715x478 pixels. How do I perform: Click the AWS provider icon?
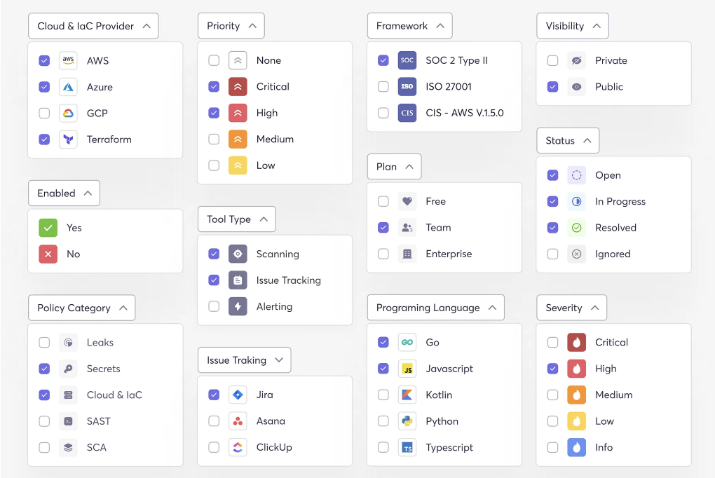67,61
